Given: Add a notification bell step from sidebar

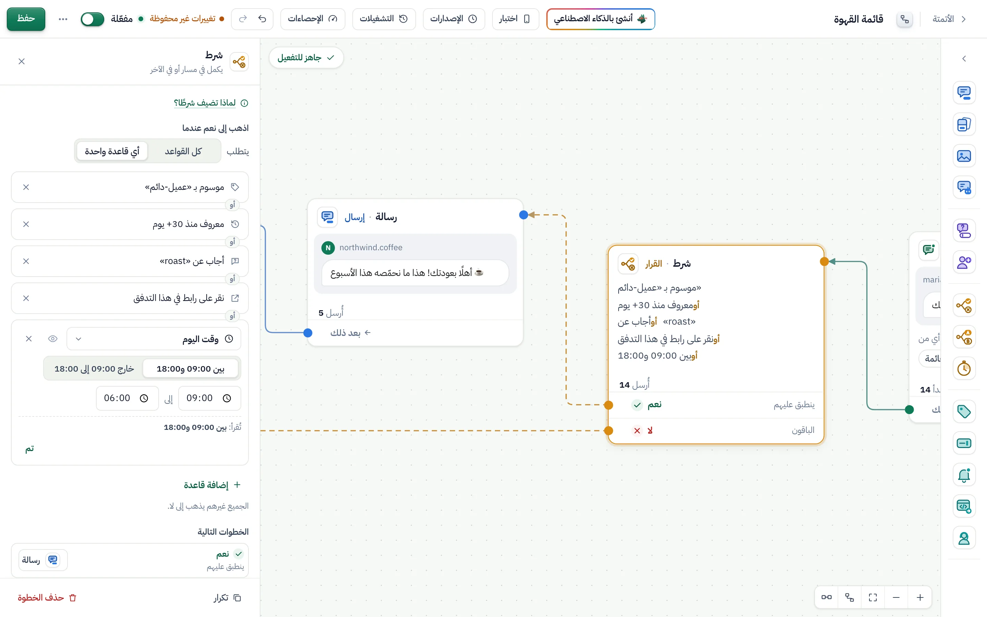Looking at the screenshot, I should click(964, 475).
